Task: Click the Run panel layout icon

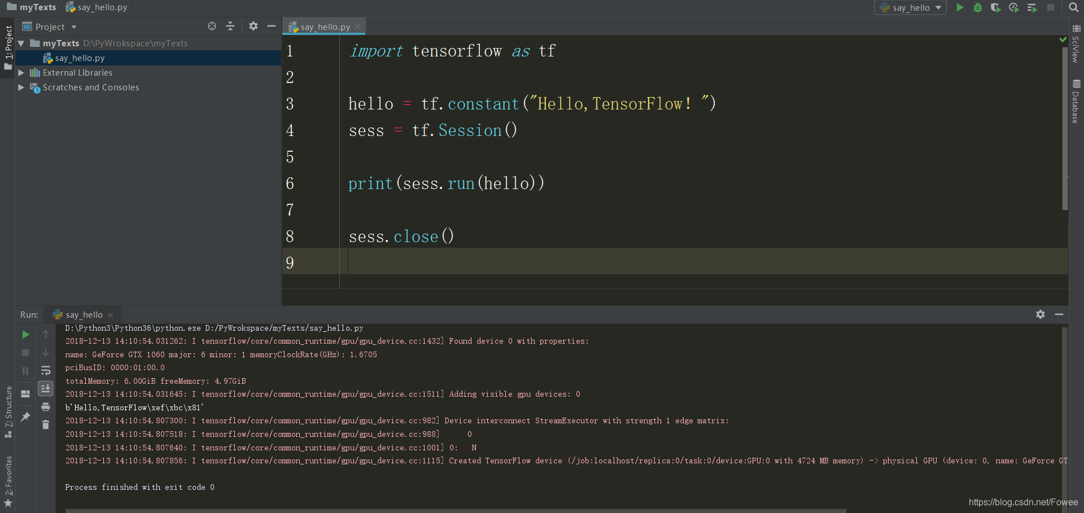Action: point(25,393)
